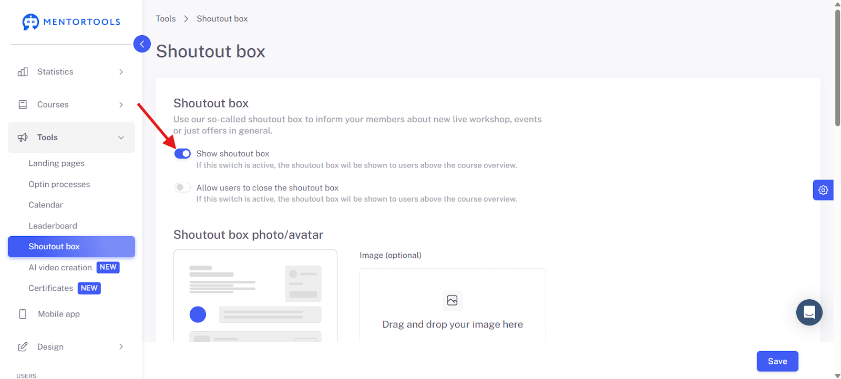Click the Tools breadcrumb link
This screenshot has height=379, width=841.
(x=166, y=19)
